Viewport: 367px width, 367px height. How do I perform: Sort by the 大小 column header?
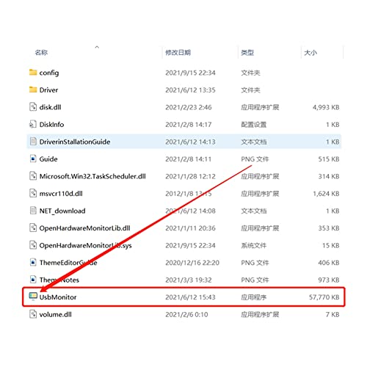[310, 52]
